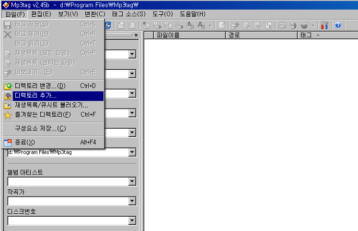Choose 구성요소 저장...(C) menu entry
358x231 pixels.
point(53,129)
